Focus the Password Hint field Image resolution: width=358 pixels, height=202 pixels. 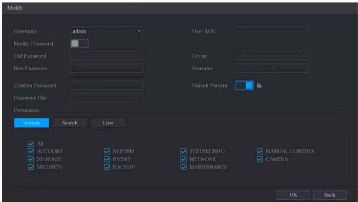pos(107,98)
